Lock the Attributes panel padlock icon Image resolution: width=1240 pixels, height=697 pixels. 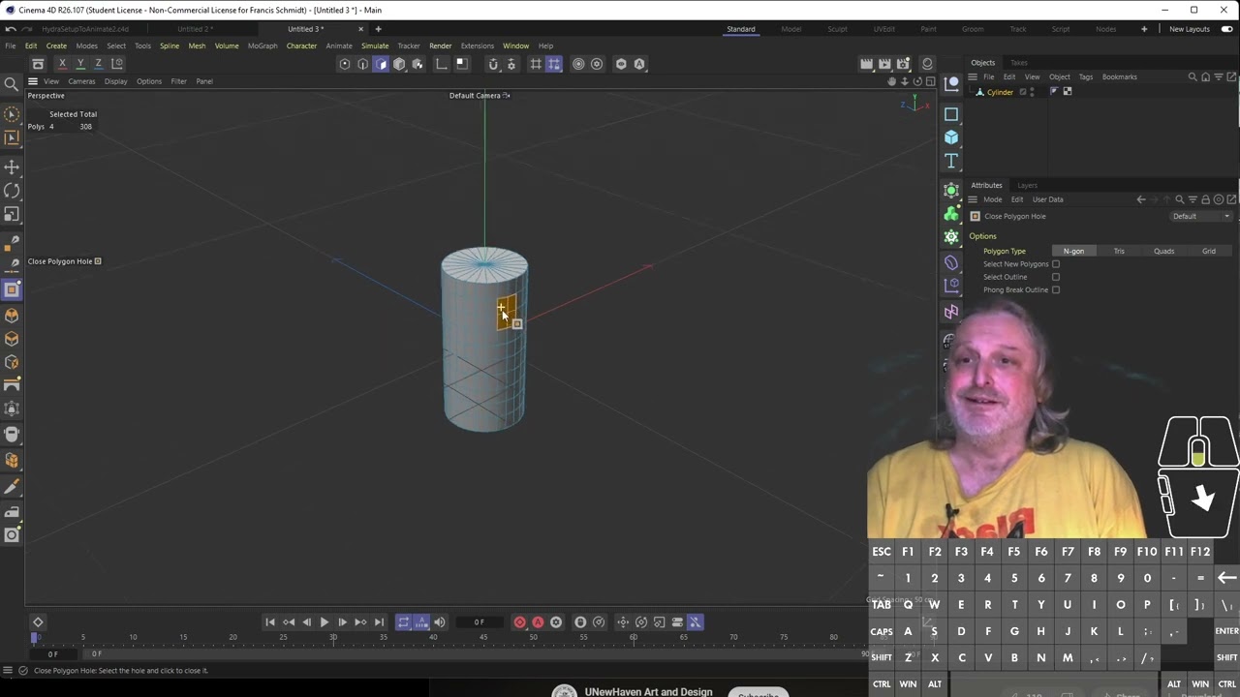click(x=1205, y=199)
